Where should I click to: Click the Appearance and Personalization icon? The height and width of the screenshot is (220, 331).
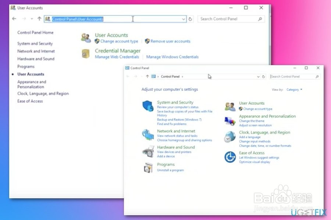(x=230, y=120)
